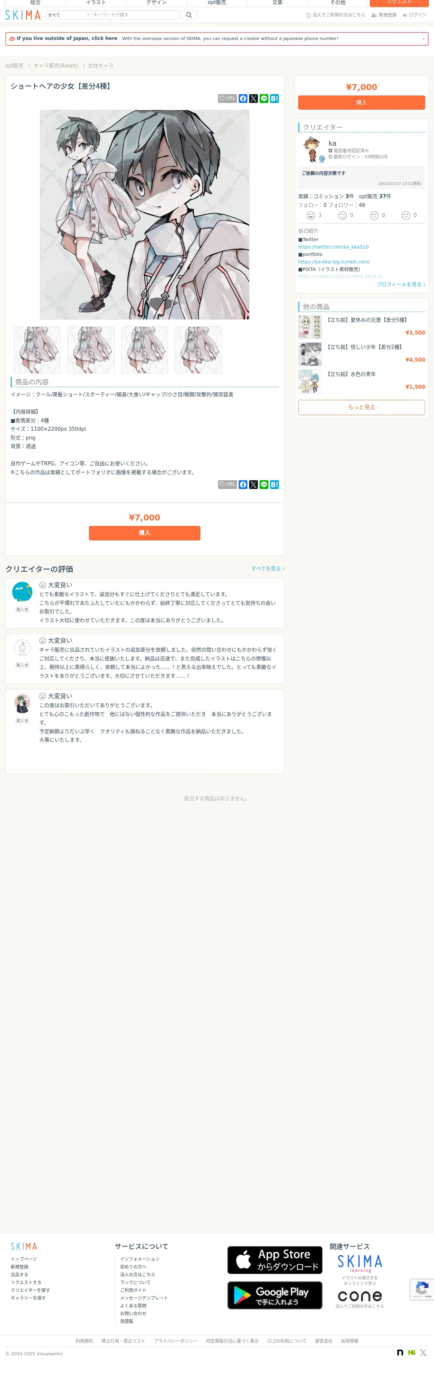Click the sad face rating icon
434x1381 pixels.
(406, 215)
